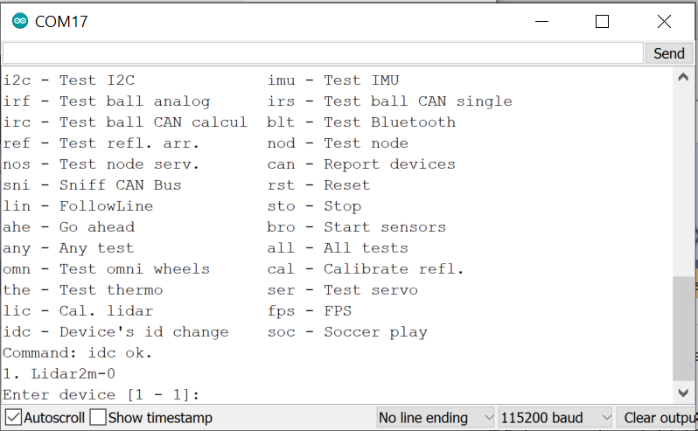Click the scrollbar up arrow in output
Screen dimensions: 698x431
[684, 78]
